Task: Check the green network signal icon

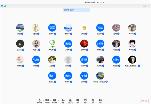Action: pyautogui.click(x=5, y=6)
